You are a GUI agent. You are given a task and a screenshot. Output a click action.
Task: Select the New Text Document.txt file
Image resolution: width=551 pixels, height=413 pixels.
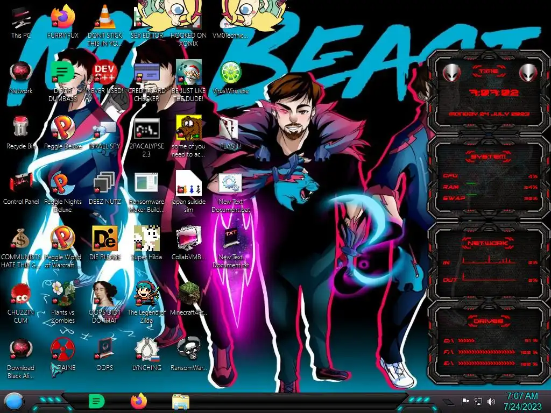[230, 247]
